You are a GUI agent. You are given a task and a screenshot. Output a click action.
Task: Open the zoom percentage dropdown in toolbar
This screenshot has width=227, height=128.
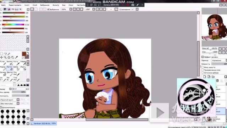(x=71, y=9)
